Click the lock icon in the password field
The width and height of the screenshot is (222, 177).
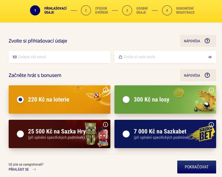click(120, 57)
